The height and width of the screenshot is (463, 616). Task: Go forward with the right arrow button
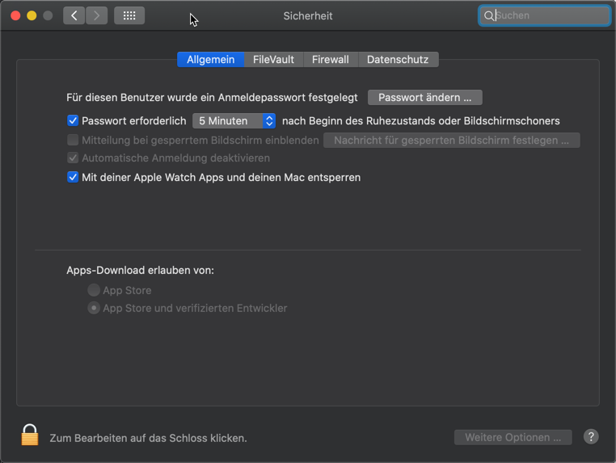[97, 15]
